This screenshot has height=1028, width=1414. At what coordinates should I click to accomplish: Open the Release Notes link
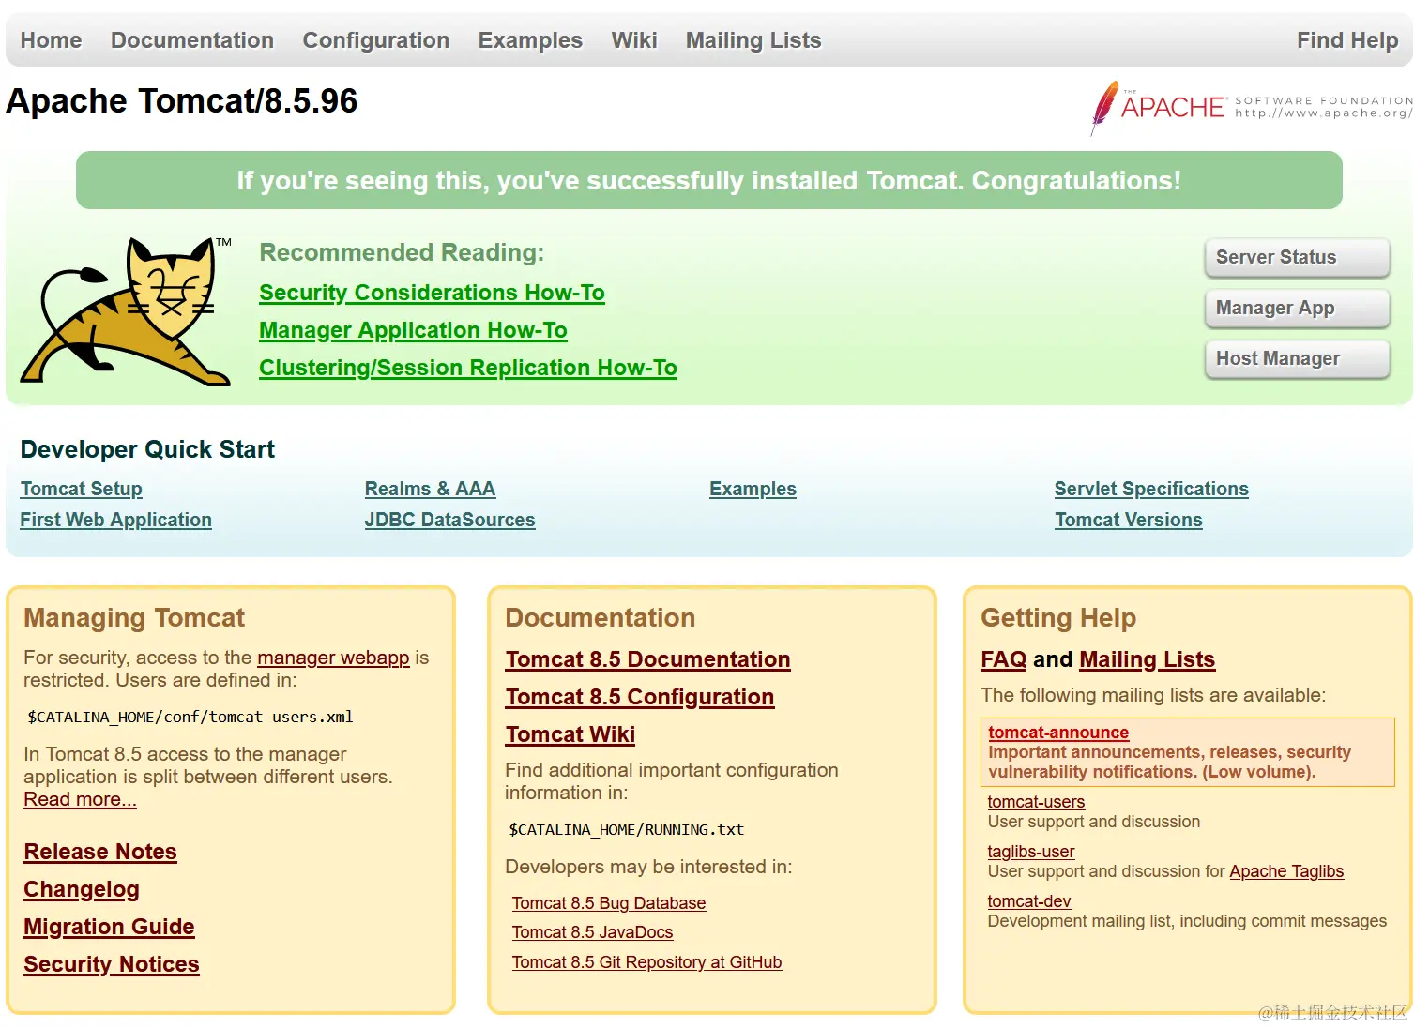pos(100,852)
